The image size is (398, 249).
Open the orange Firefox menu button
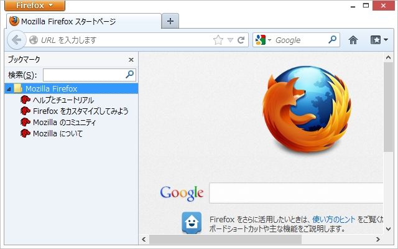tap(35, 6)
